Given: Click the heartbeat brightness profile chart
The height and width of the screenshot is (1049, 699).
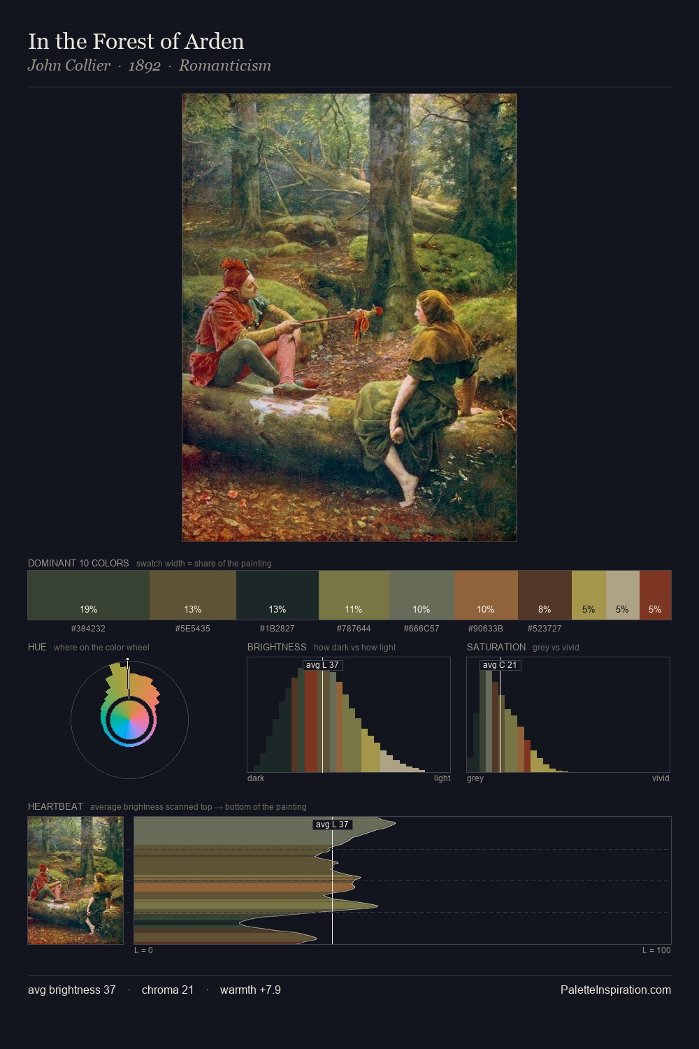Looking at the screenshot, I should pos(403,880).
